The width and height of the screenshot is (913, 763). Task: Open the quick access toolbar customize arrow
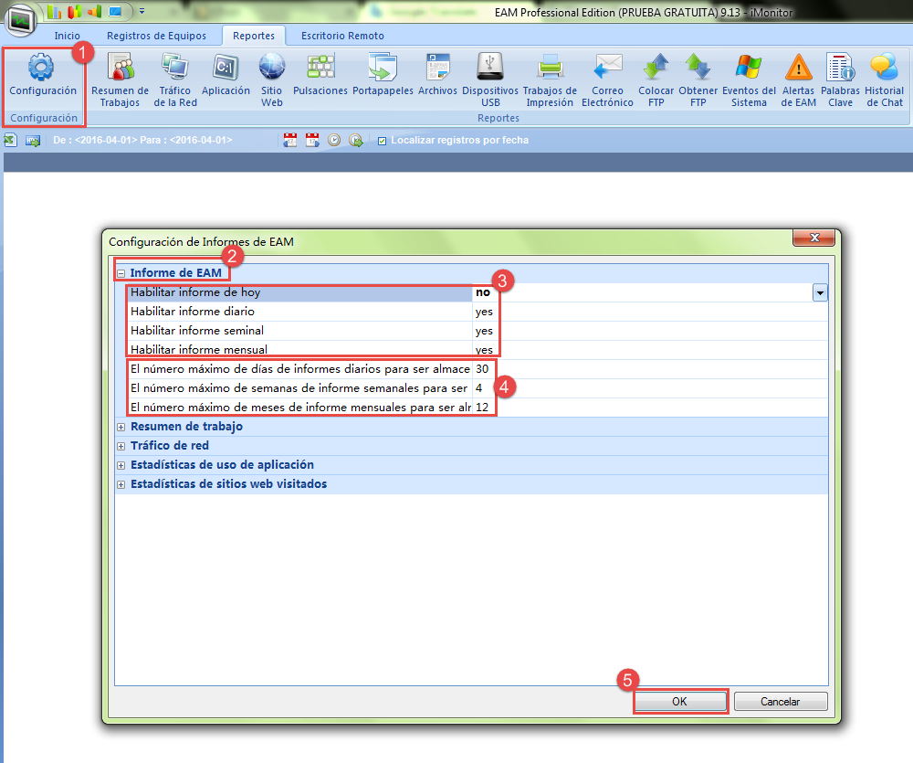[x=142, y=12]
